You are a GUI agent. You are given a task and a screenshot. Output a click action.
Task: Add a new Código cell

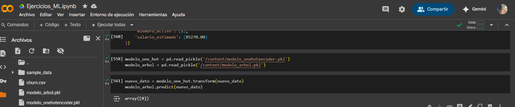pos(49,25)
